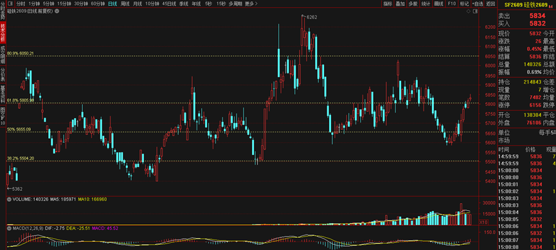Click the DIF: -2.75 value
Image resolution: width=556 pixels, height=250 pixels.
point(55,228)
